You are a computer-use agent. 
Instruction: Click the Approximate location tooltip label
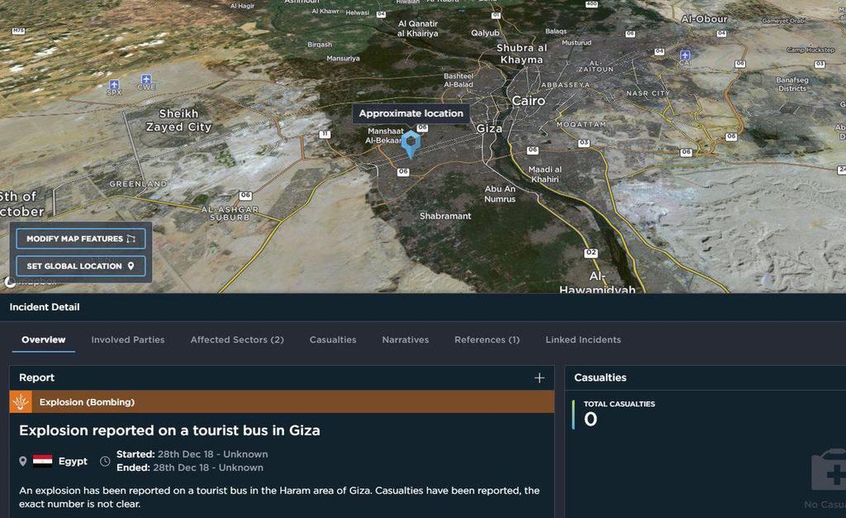[x=411, y=113]
